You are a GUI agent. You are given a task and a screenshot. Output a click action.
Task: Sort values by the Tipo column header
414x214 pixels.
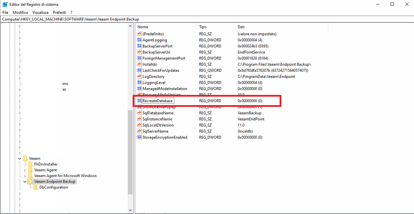pyautogui.click(x=216, y=27)
